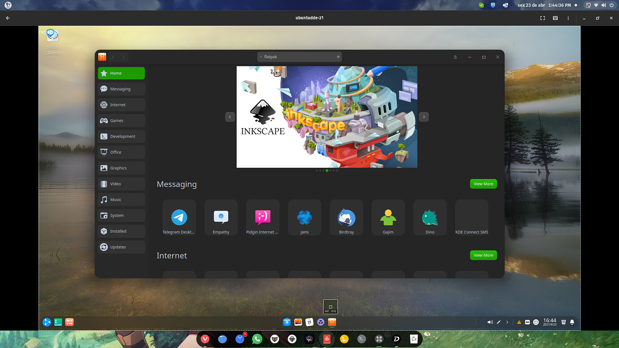Open the Video category

click(x=121, y=184)
